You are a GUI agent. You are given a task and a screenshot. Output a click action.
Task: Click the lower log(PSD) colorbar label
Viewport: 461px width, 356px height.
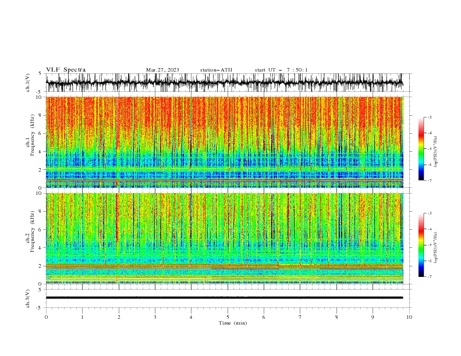436,248
